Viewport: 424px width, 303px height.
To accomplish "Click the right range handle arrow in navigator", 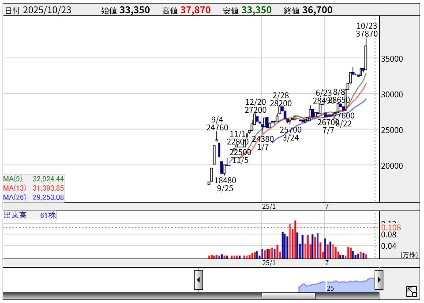I will (379, 280).
